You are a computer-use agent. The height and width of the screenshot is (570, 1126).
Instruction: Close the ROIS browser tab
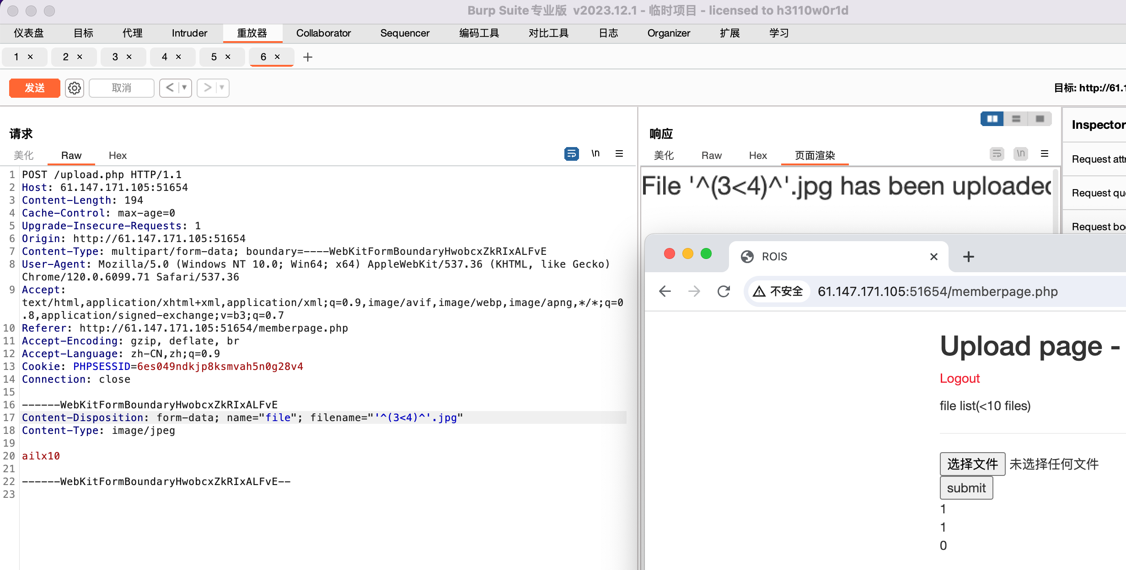pos(934,257)
